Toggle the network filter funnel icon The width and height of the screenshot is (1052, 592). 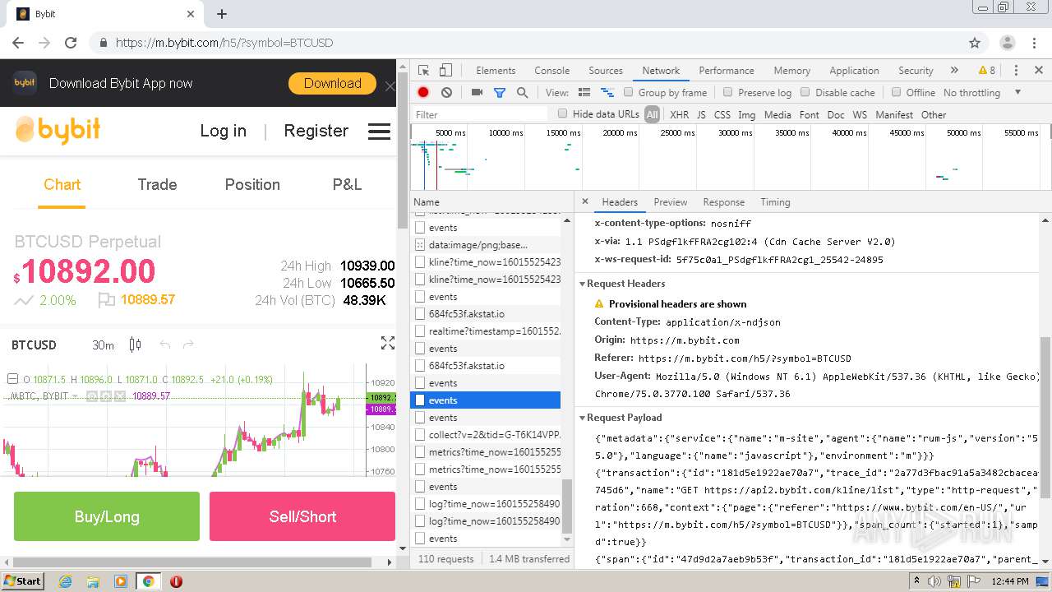499,93
